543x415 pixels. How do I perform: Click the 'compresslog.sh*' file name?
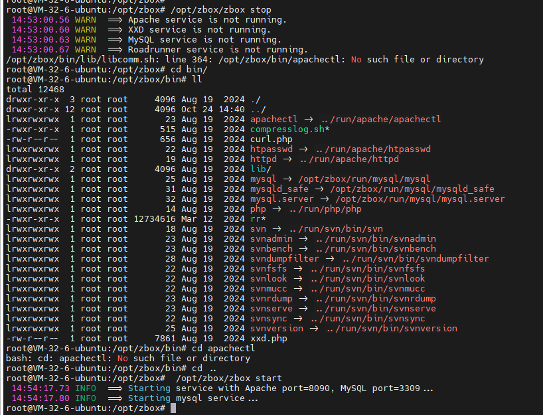coord(290,129)
